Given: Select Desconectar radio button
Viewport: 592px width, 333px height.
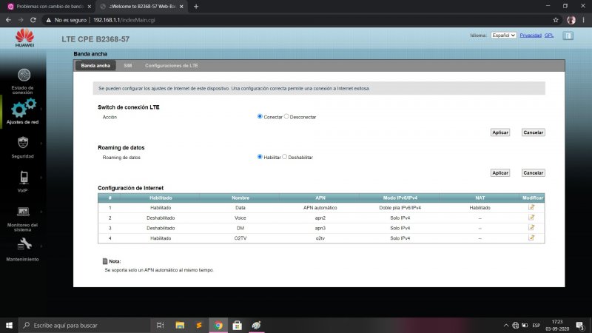Looking at the screenshot, I should click(x=286, y=116).
